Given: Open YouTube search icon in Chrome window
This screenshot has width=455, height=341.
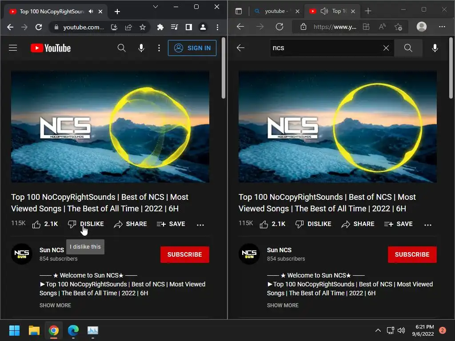Looking at the screenshot, I should tap(122, 48).
